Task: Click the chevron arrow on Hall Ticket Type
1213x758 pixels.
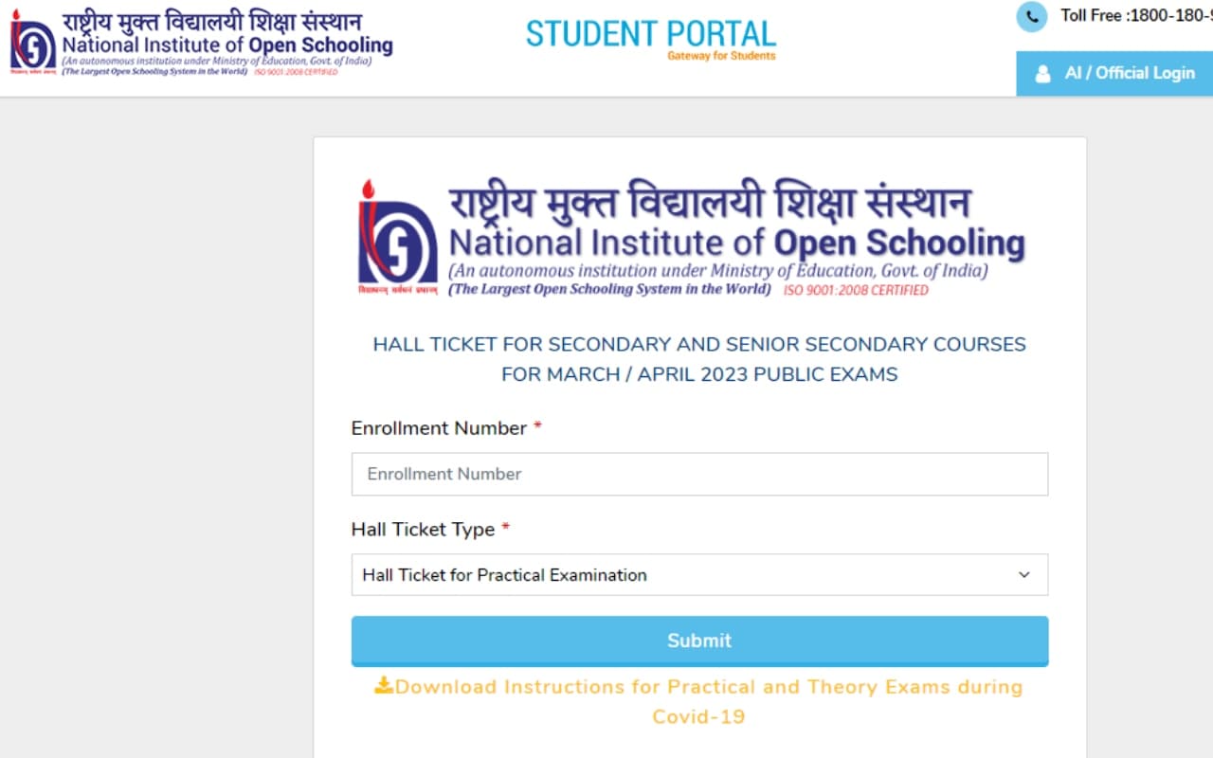Action: click(x=1023, y=574)
